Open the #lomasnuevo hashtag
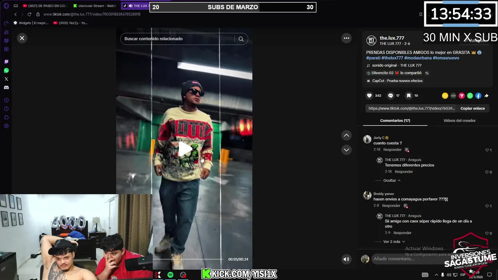The image size is (498, 280). 446,58
